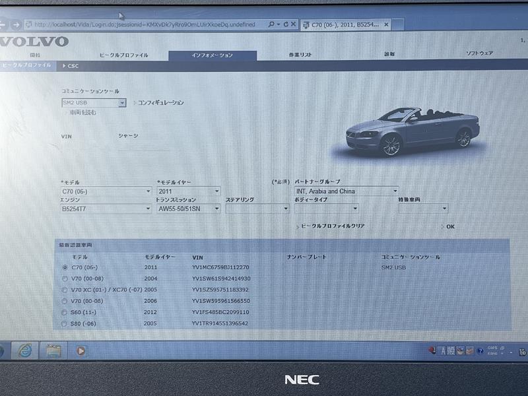This screenshot has height=396, width=528.
Task: Click the コンフィギュレーション link
Action: click(x=160, y=103)
